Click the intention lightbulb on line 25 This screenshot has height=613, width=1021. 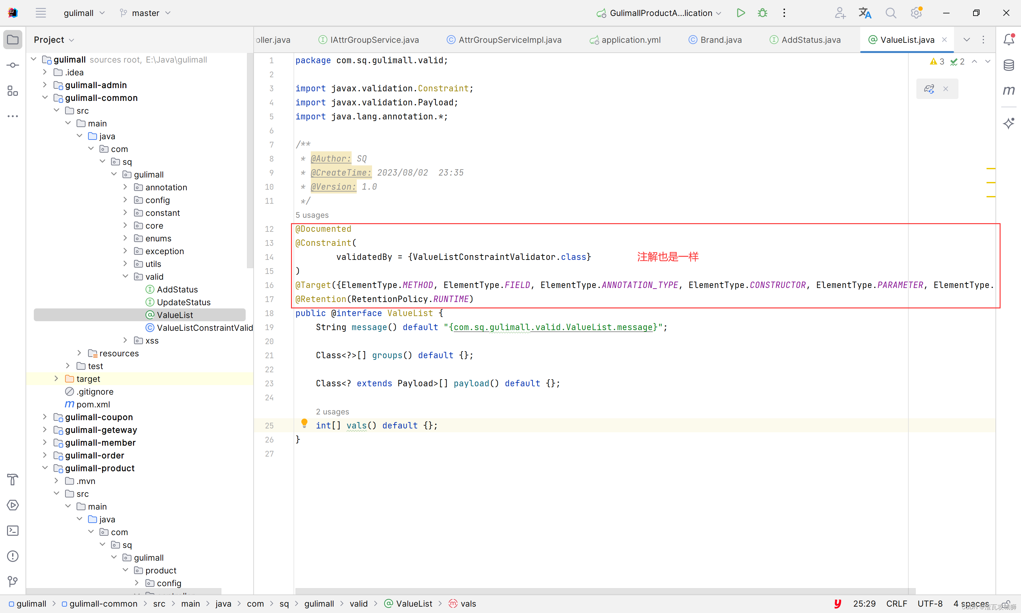304,423
